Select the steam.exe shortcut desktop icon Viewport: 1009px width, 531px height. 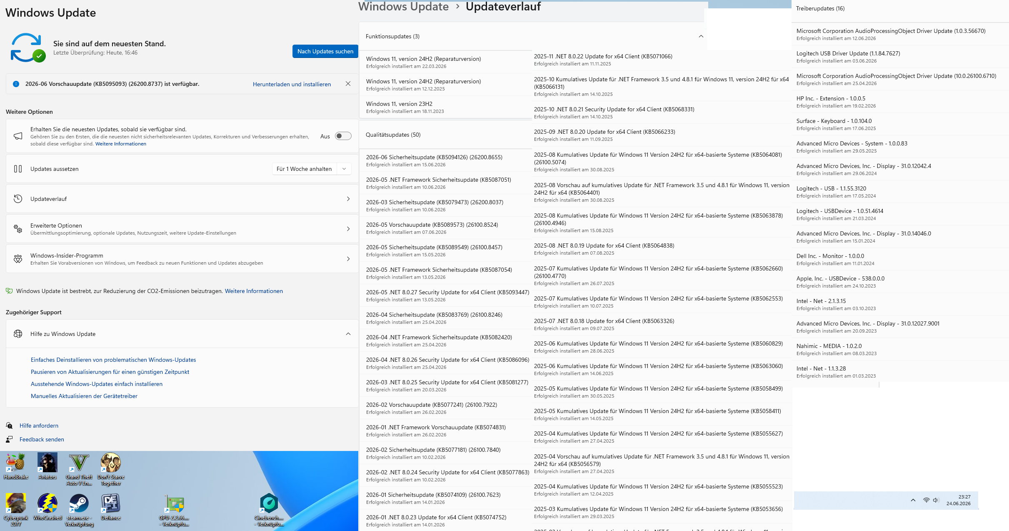[x=79, y=511]
